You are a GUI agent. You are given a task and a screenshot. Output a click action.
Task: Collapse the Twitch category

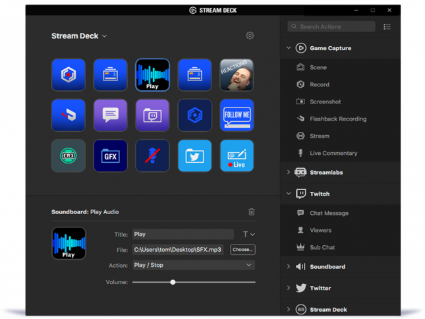coord(289,194)
